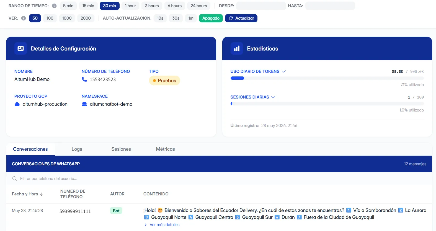
Task: Switch to the Logs tab
Action: tap(77, 149)
